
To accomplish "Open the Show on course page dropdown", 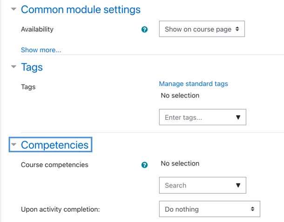I will 202,29.
